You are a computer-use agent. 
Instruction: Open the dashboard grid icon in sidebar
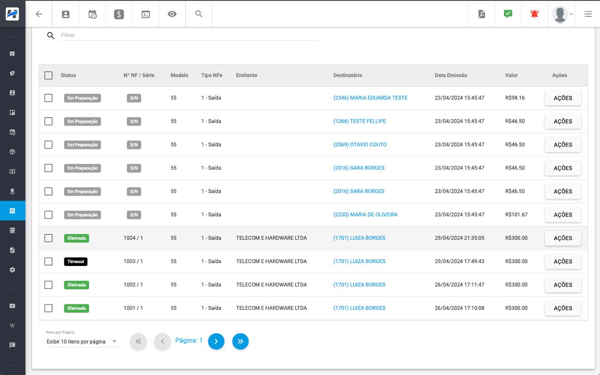pyautogui.click(x=12, y=54)
